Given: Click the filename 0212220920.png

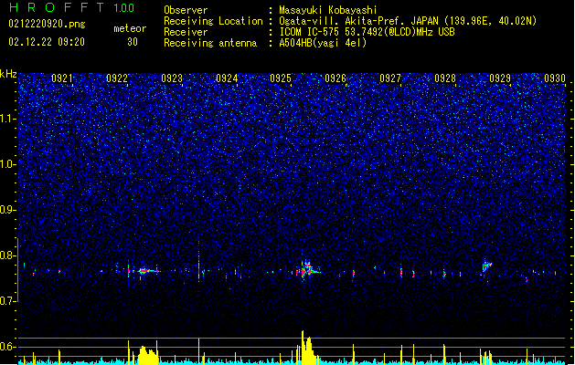Looking at the screenshot, I should [x=47, y=24].
